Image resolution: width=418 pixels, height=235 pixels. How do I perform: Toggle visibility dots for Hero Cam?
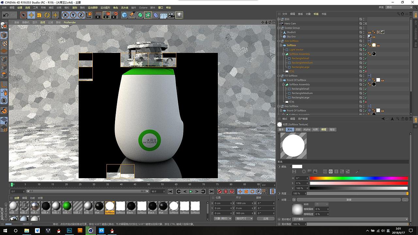pyautogui.click(x=363, y=23)
